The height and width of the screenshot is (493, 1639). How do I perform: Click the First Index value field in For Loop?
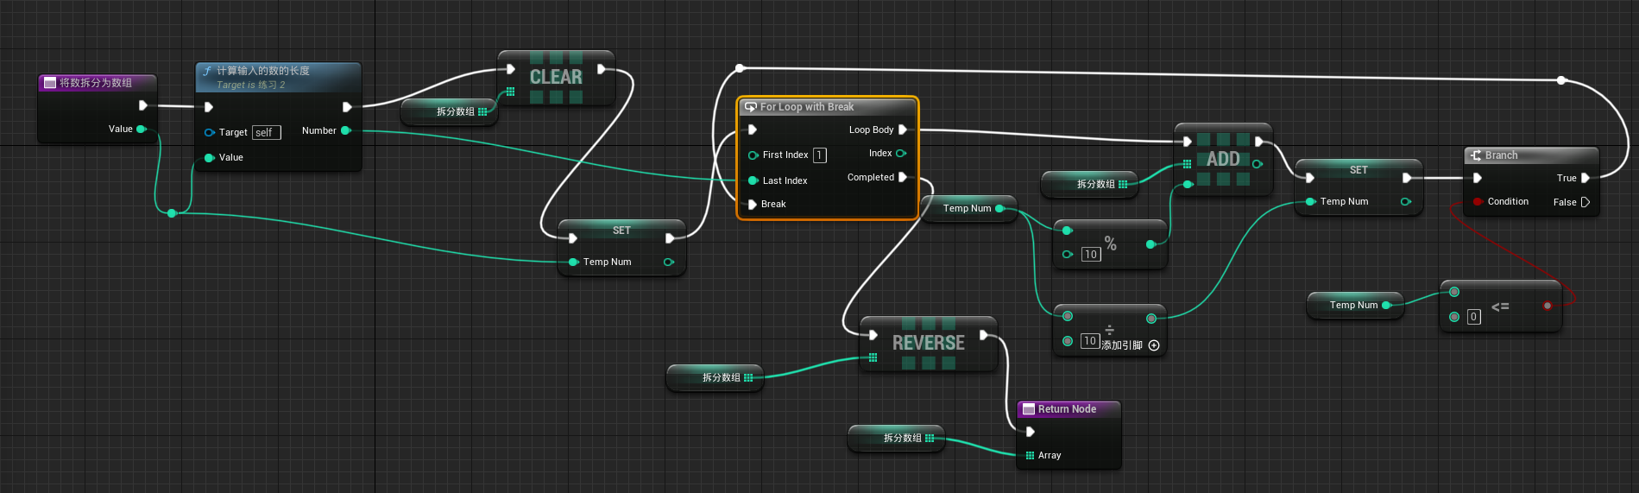[x=819, y=155]
